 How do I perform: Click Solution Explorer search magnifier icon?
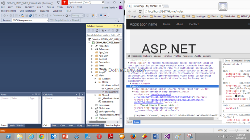(x=118, y=35)
